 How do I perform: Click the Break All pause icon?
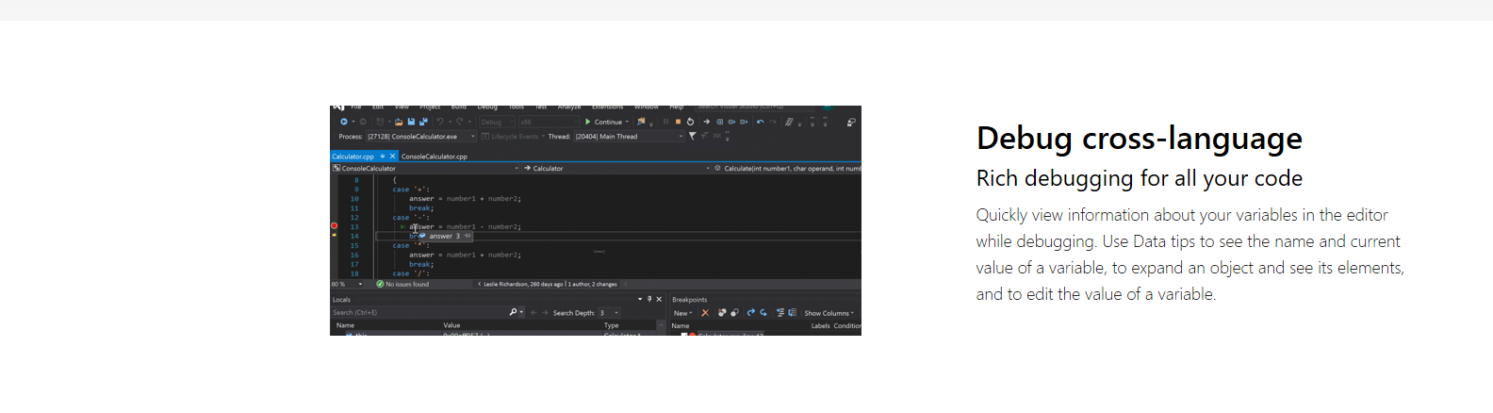pos(665,122)
